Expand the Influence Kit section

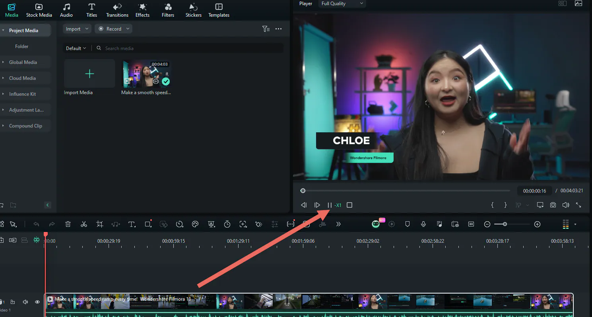[x=3, y=94]
